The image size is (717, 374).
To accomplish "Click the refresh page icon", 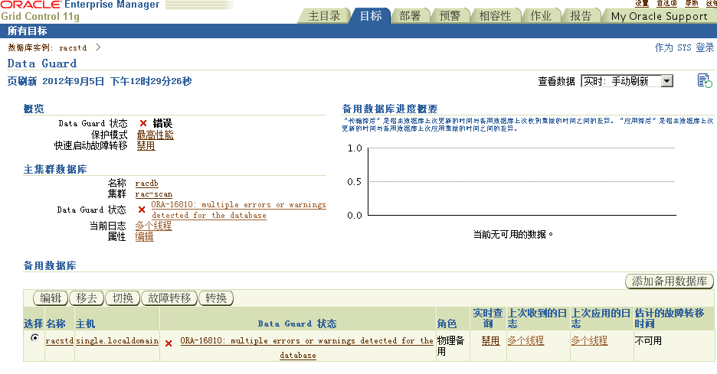I will [704, 81].
